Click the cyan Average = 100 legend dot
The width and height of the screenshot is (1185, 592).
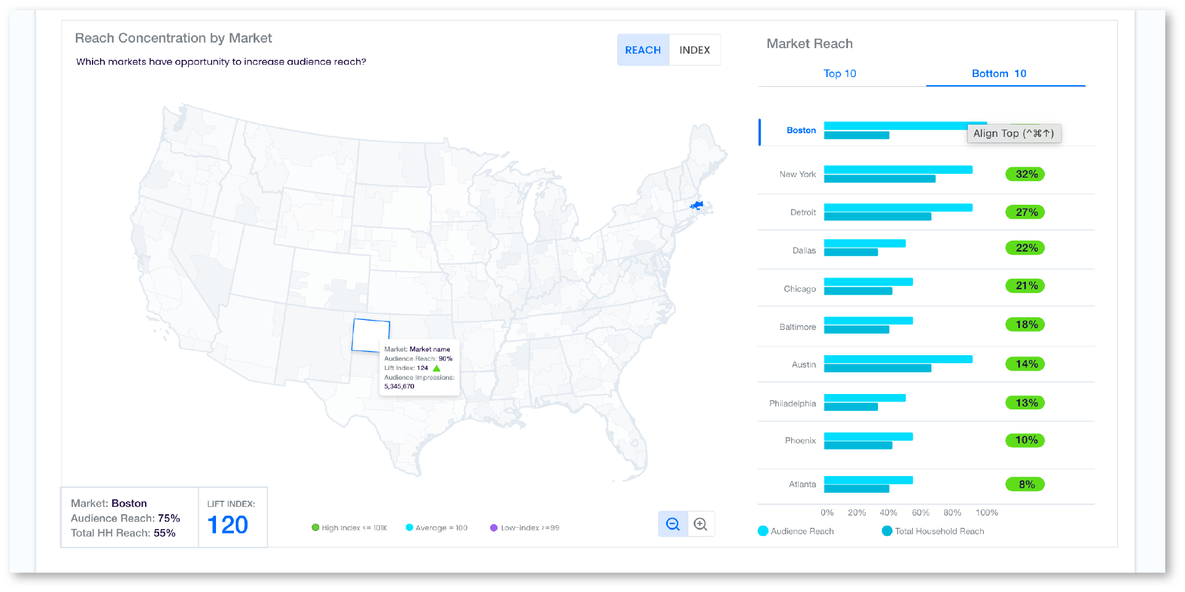pos(409,527)
